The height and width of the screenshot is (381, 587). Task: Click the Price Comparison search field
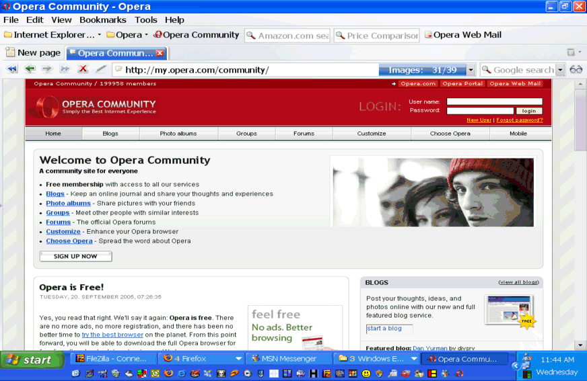(376, 36)
